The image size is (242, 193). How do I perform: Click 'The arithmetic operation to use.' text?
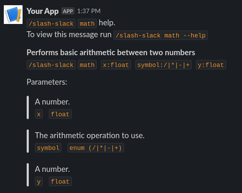point(89,135)
